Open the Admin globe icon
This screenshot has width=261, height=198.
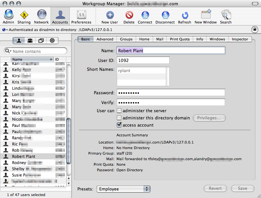point(8,15)
